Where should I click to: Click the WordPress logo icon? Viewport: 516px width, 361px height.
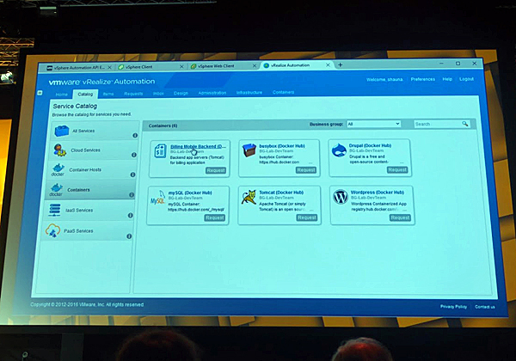click(x=341, y=197)
